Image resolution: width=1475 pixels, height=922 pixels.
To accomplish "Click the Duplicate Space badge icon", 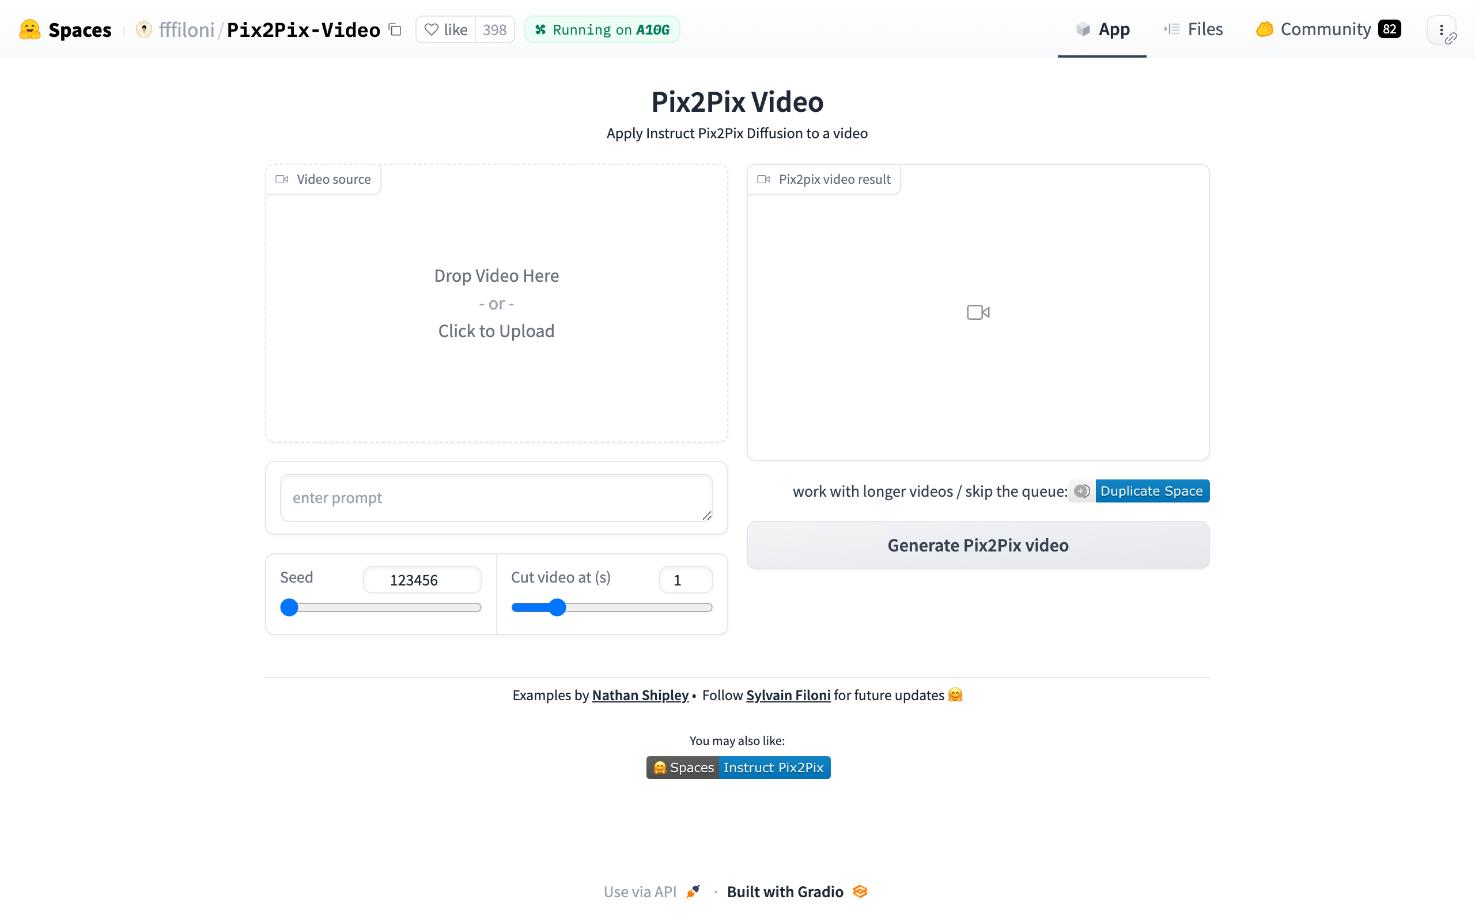I will coord(1082,491).
